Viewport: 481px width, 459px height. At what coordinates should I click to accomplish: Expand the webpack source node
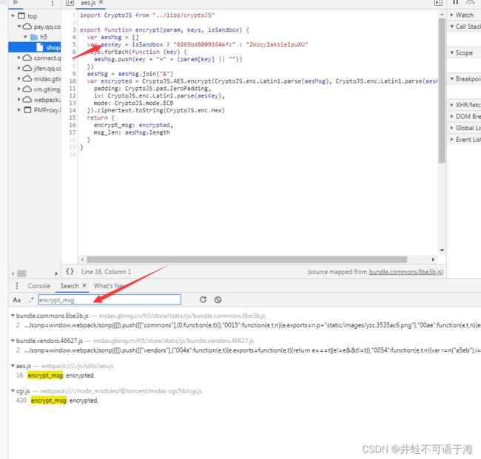(19, 100)
